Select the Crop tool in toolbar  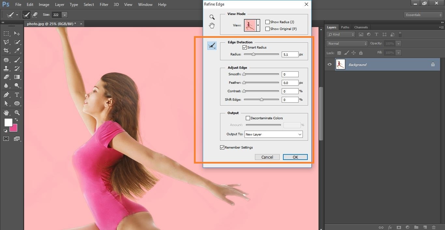pos(6,50)
